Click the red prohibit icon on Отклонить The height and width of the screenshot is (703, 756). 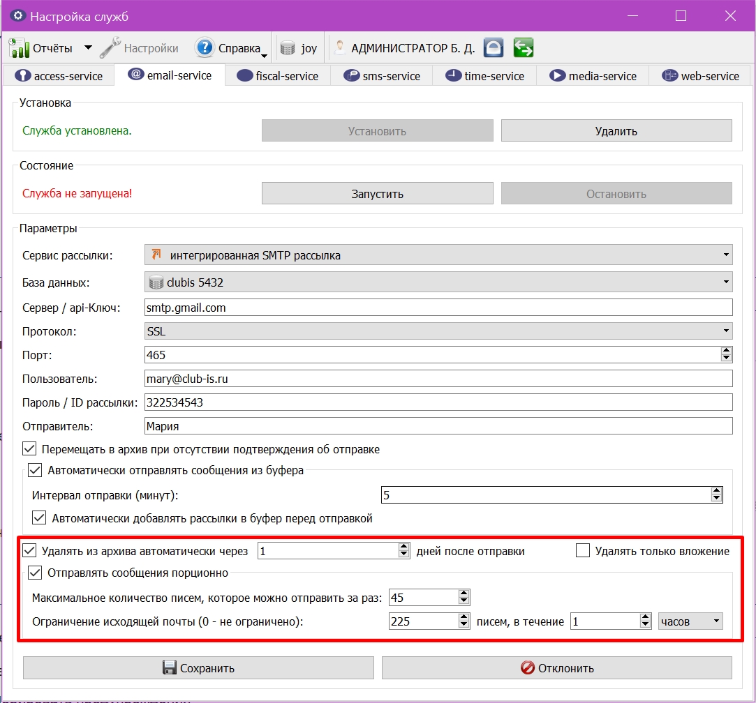click(528, 667)
